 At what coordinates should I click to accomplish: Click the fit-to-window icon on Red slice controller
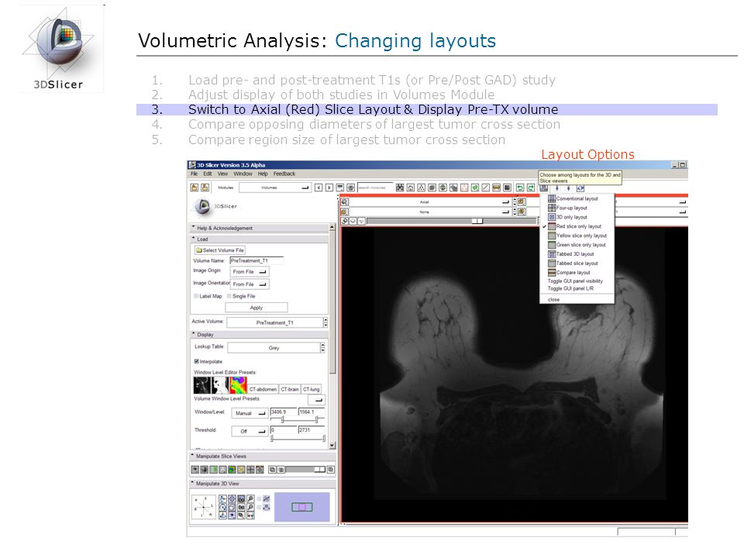point(344,202)
